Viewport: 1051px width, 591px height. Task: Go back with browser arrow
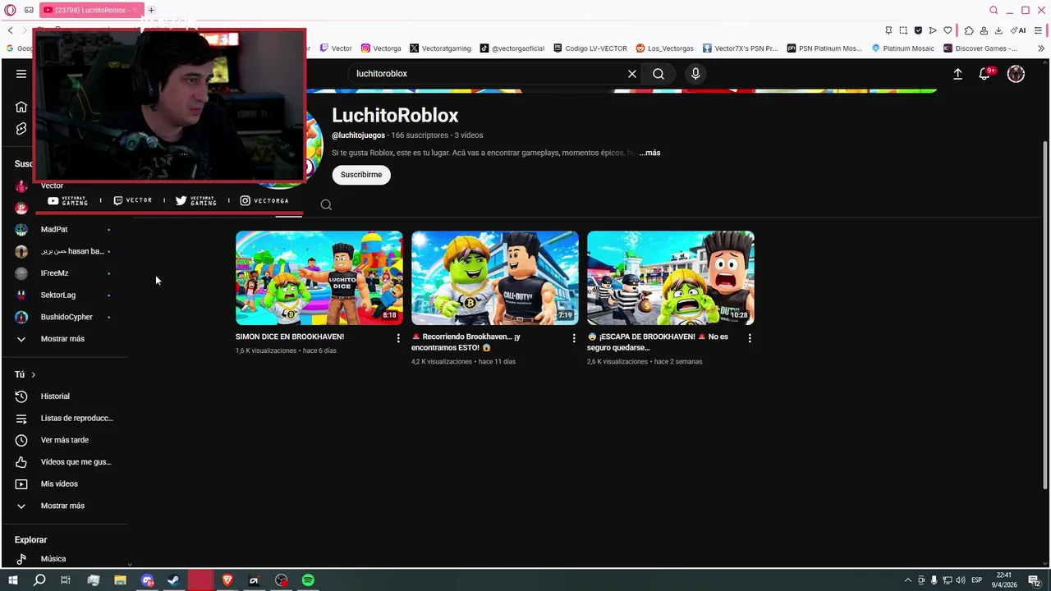point(10,30)
